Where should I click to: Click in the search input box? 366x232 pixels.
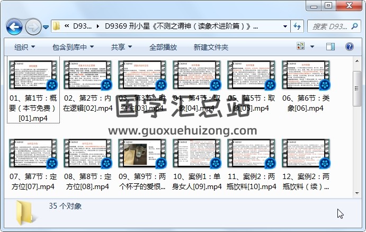pyautogui.click(x=328, y=26)
